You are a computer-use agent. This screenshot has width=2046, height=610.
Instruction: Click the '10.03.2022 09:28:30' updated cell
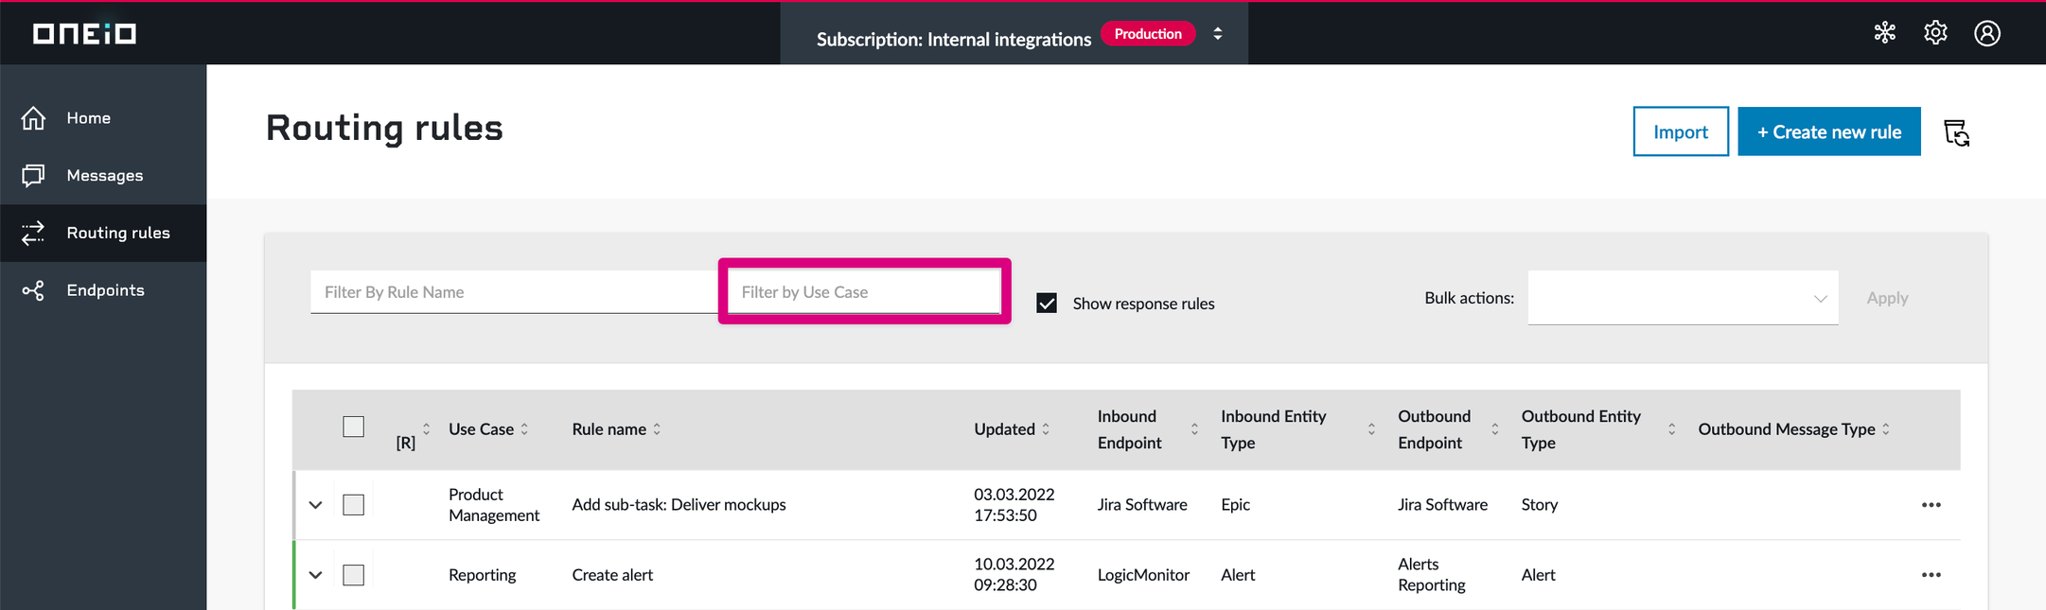point(1014,575)
